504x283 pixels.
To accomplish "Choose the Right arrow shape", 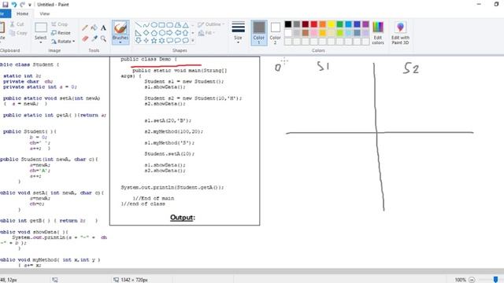I will pyautogui.click(x=170, y=33).
